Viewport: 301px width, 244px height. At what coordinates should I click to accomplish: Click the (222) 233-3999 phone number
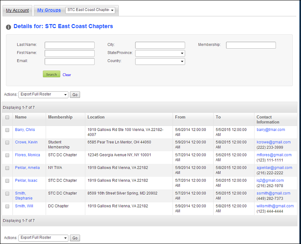click(270, 147)
